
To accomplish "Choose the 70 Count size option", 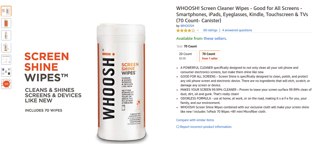I will tap(210, 56).
